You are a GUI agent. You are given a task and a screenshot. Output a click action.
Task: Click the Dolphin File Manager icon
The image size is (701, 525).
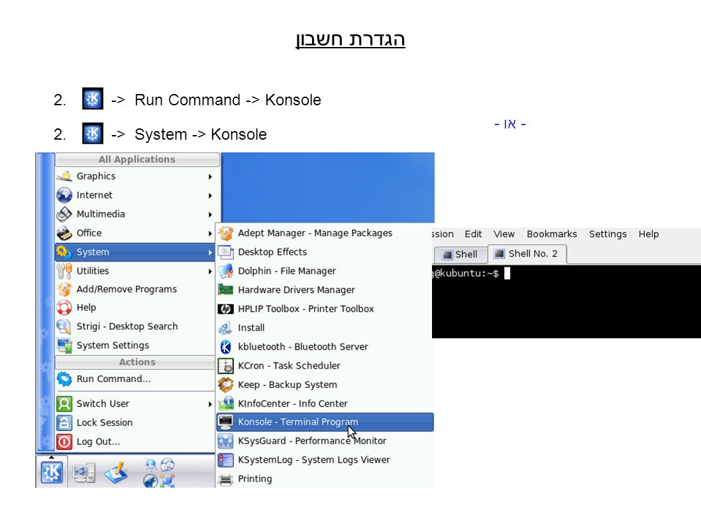pos(226,271)
